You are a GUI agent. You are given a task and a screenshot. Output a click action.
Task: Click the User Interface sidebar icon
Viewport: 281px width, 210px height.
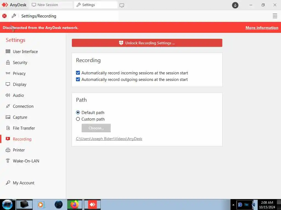tap(8, 51)
